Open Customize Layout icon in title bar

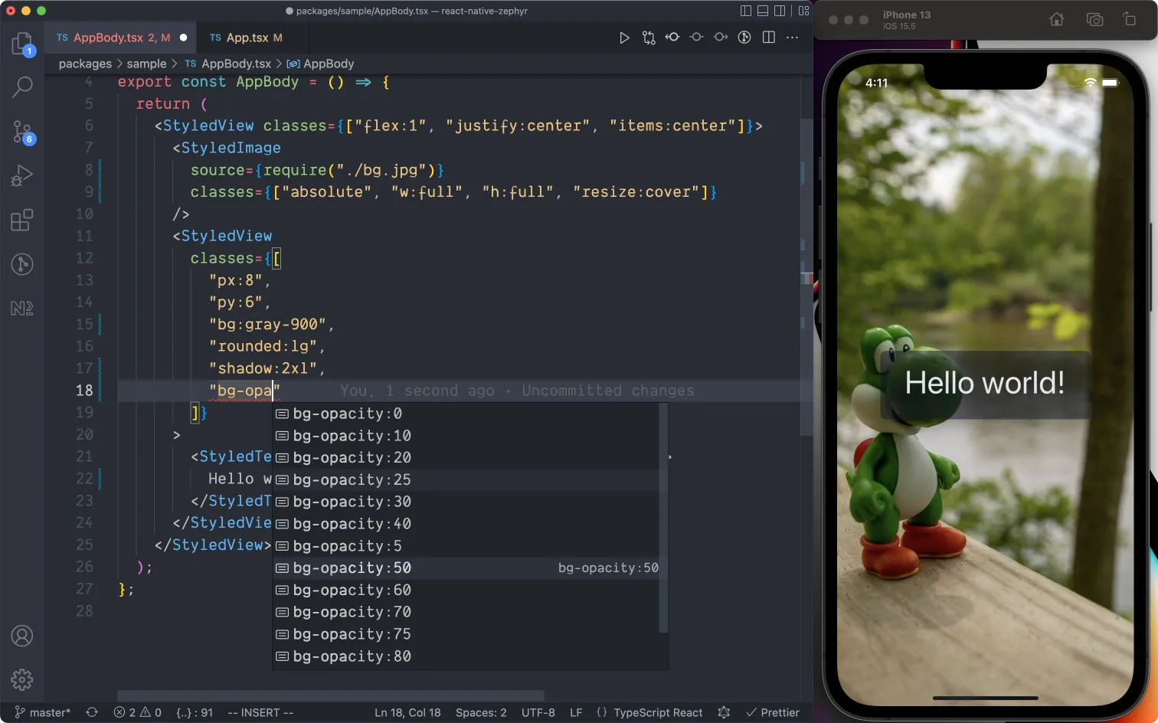(803, 11)
